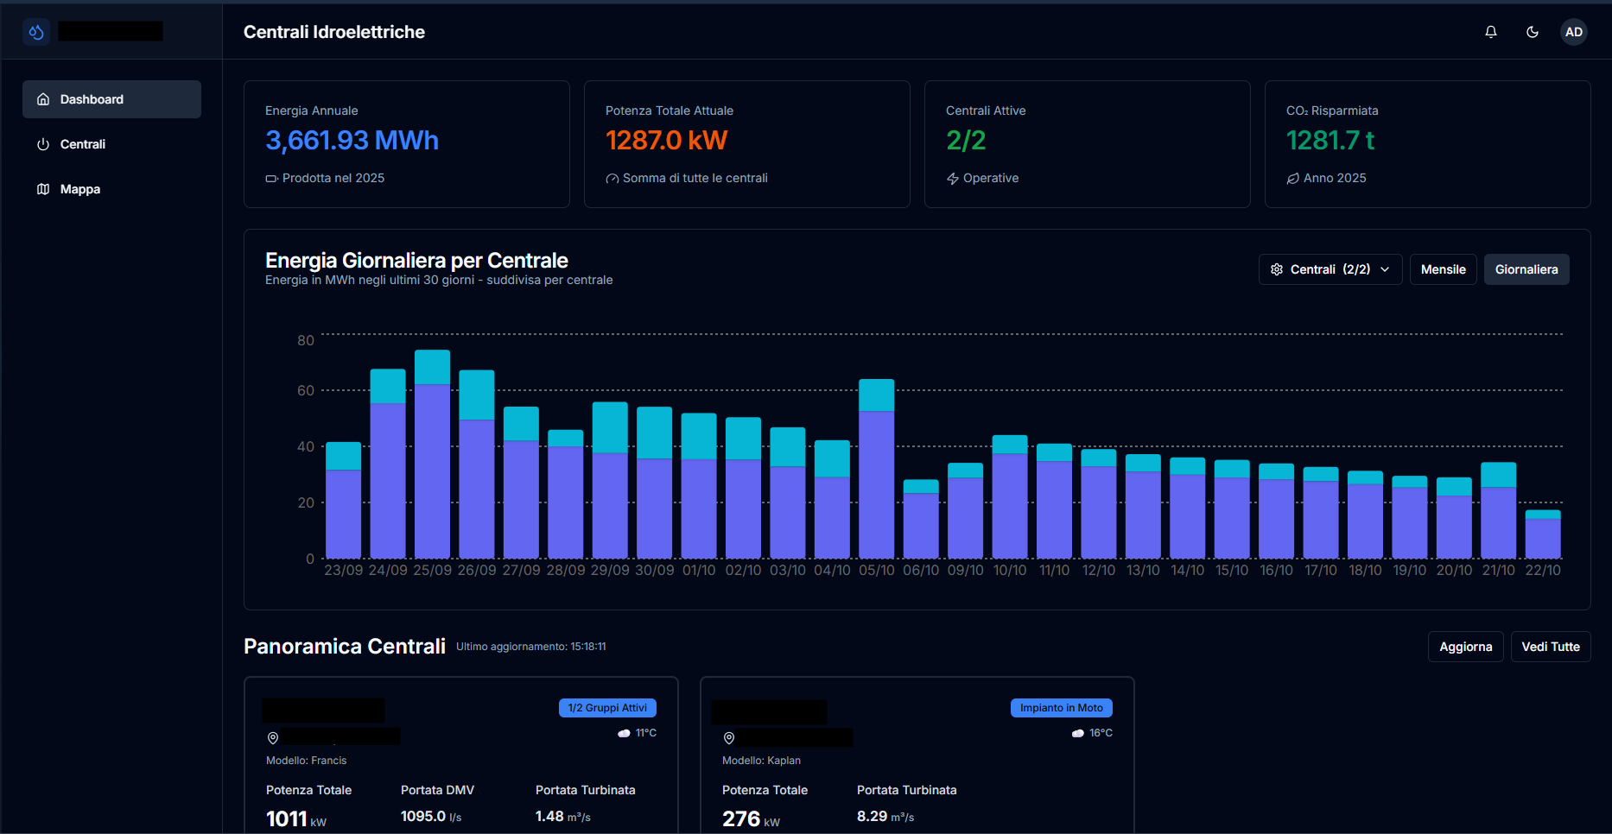Click the power icon next to Centrali
The image size is (1612, 834).
click(x=43, y=144)
